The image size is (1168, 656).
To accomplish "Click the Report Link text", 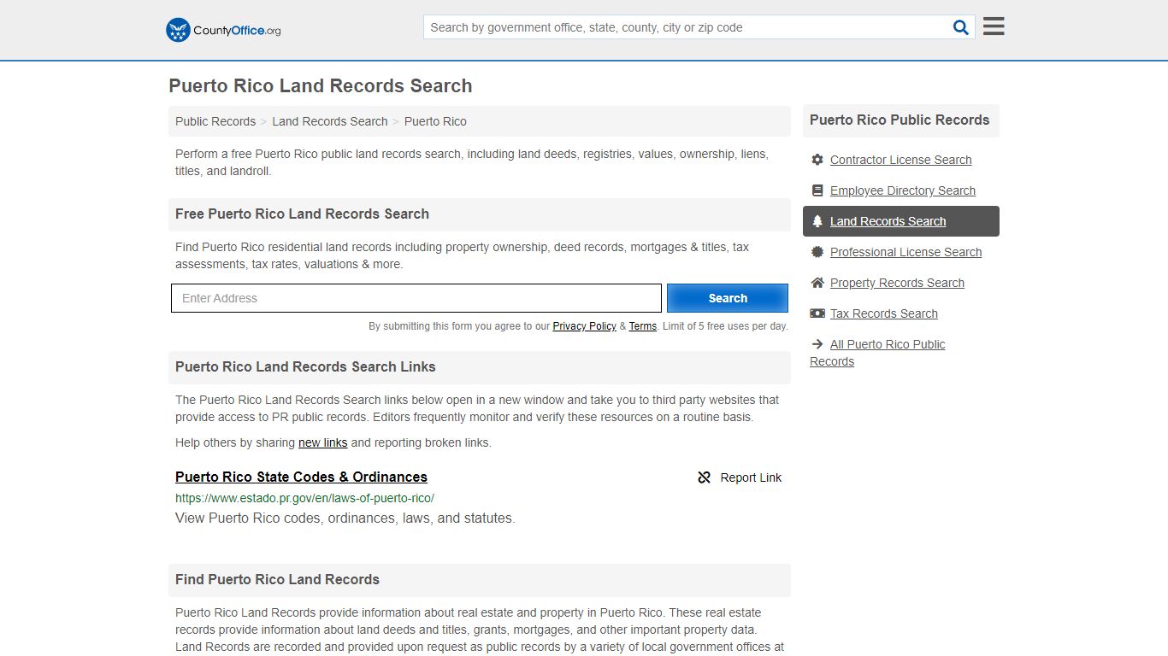I will 751,477.
